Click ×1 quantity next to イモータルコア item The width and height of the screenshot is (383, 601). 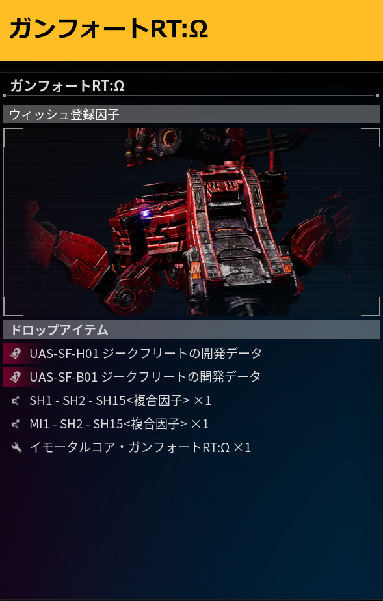pyautogui.click(x=242, y=447)
